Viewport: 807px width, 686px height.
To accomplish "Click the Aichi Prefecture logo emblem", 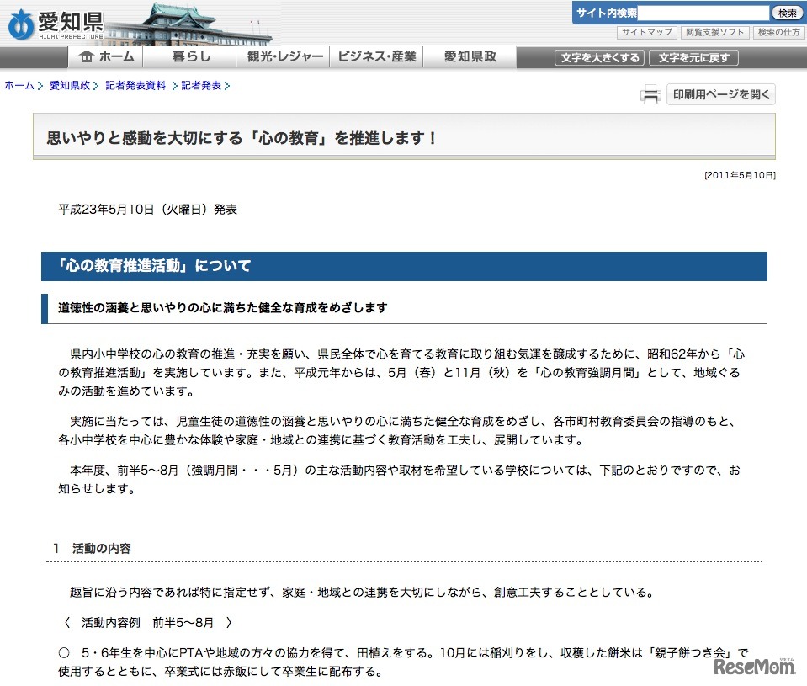I will [x=20, y=25].
